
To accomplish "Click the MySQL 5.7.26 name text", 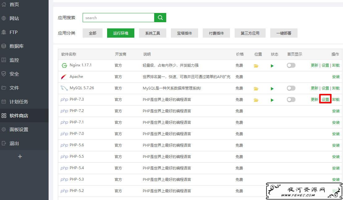I will 82,88.
